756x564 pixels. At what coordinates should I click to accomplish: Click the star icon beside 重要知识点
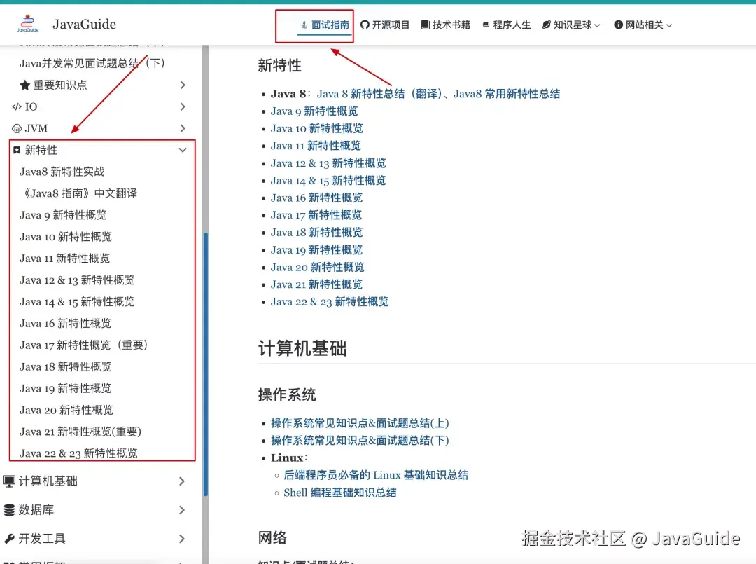tap(25, 85)
